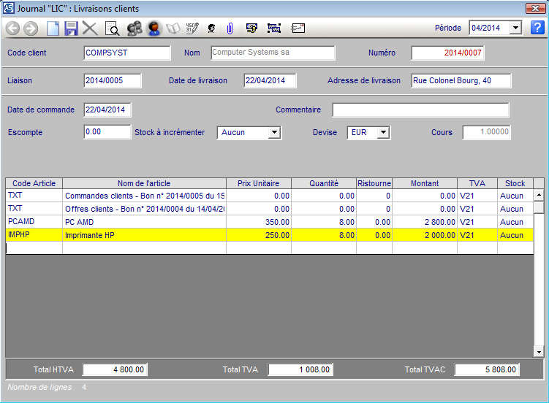Image resolution: width=549 pixels, height=403 pixels.
Task: Expand the Devise EUR dropdown
Action: pyautogui.click(x=383, y=133)
